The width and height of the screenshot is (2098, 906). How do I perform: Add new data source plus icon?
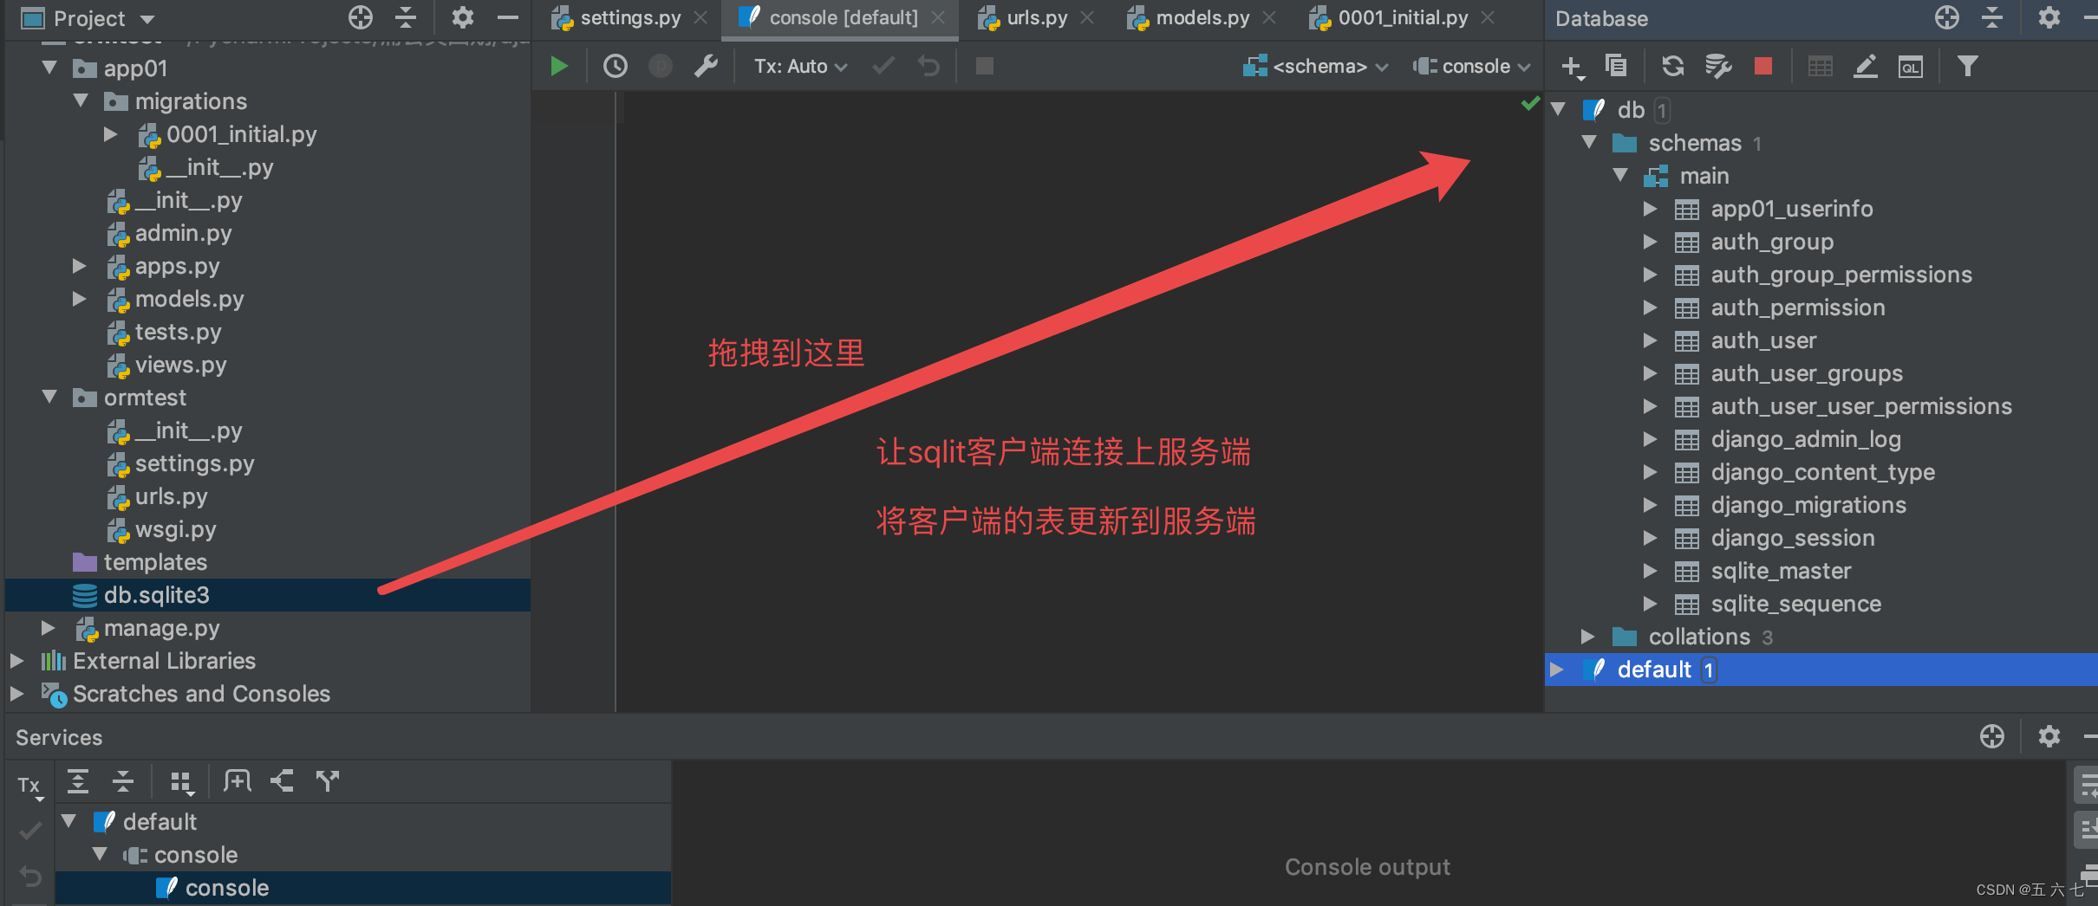click(x=1572, y=67)
